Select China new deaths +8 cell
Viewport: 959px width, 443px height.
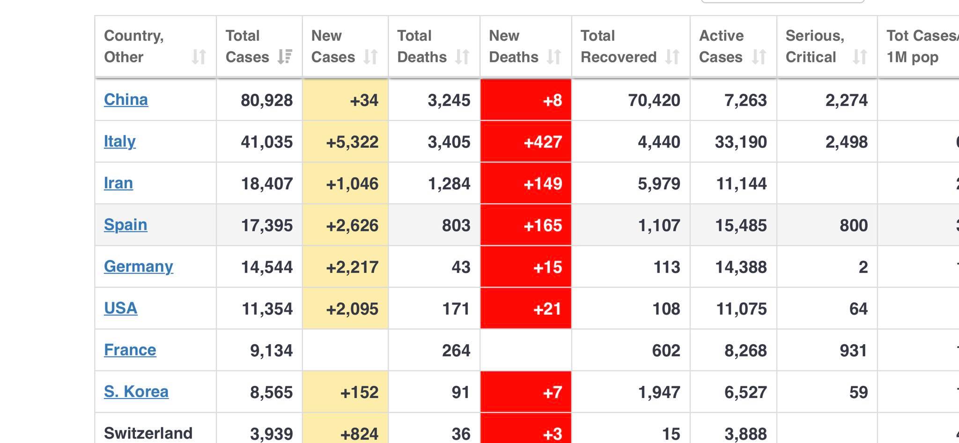pyautogui.click(x=526, y=100)
